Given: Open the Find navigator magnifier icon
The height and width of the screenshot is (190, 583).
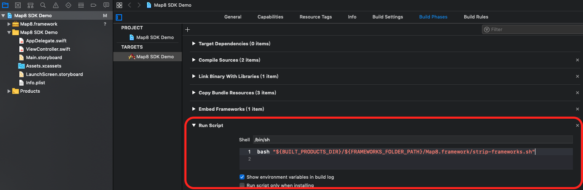Looking at the screenshot, I should pyautogui.click(x=43, y=5).
